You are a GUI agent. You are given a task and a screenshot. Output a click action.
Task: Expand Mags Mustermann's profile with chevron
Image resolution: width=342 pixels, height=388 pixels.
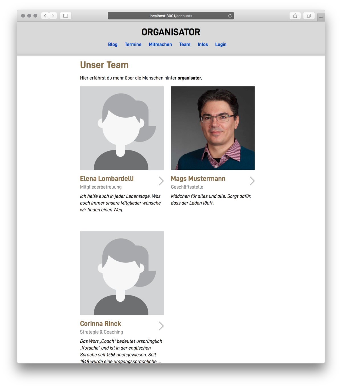[252, 181]
